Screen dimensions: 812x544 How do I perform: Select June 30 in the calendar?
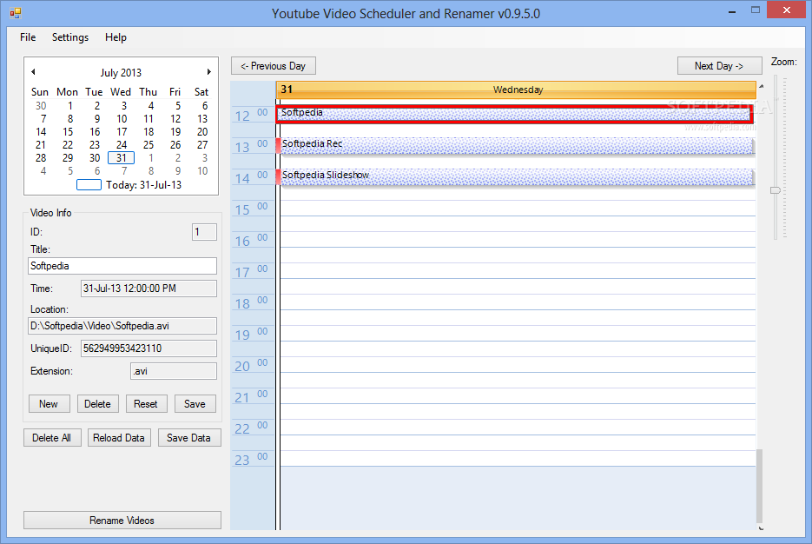click(x=41, y=106)
